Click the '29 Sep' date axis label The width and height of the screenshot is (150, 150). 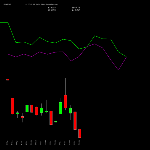coord(17,143)
